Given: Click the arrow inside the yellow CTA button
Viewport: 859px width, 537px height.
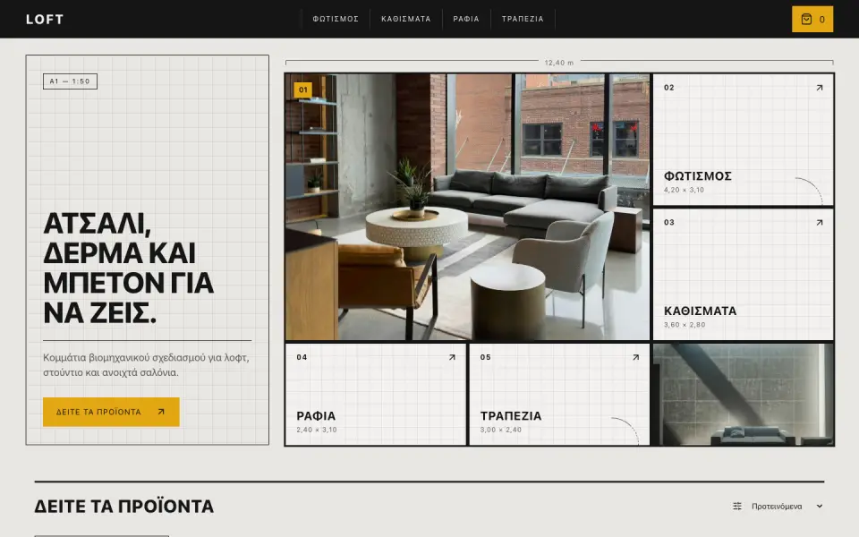Looking at the screenshot, I should (161, 412).
